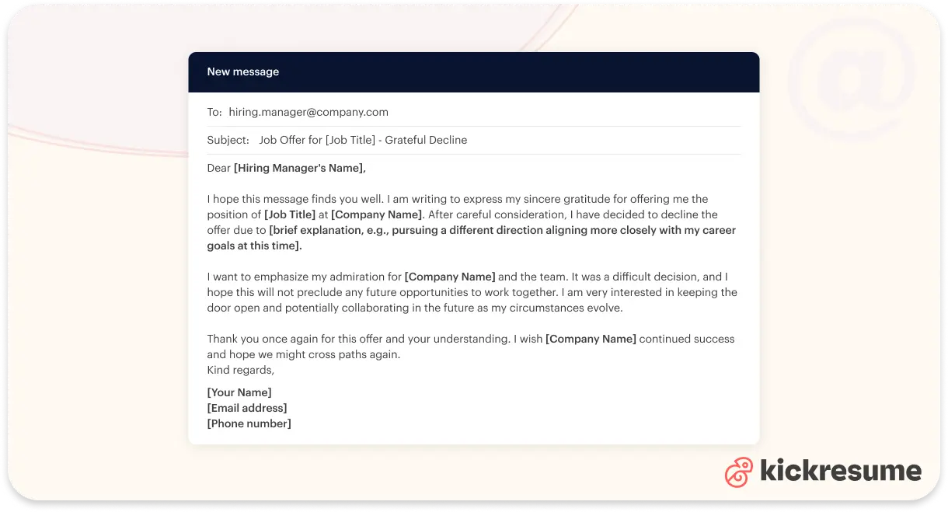
Task: Click [Company Name] placeholder in first paragraph
Action: (x=376, y=214)
